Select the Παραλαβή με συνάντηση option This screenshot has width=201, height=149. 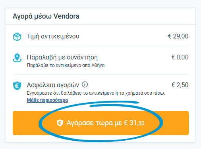pos(62,57)
